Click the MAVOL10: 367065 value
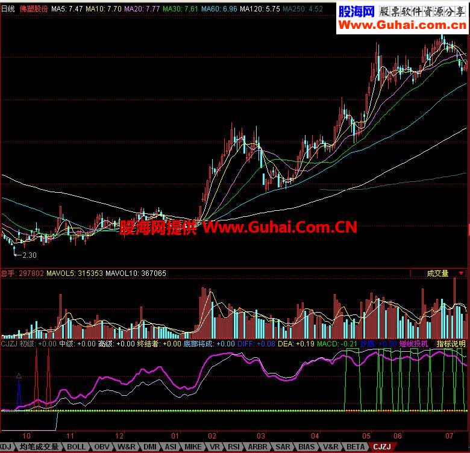Screen dimensions: 470x453 (136, 273)
